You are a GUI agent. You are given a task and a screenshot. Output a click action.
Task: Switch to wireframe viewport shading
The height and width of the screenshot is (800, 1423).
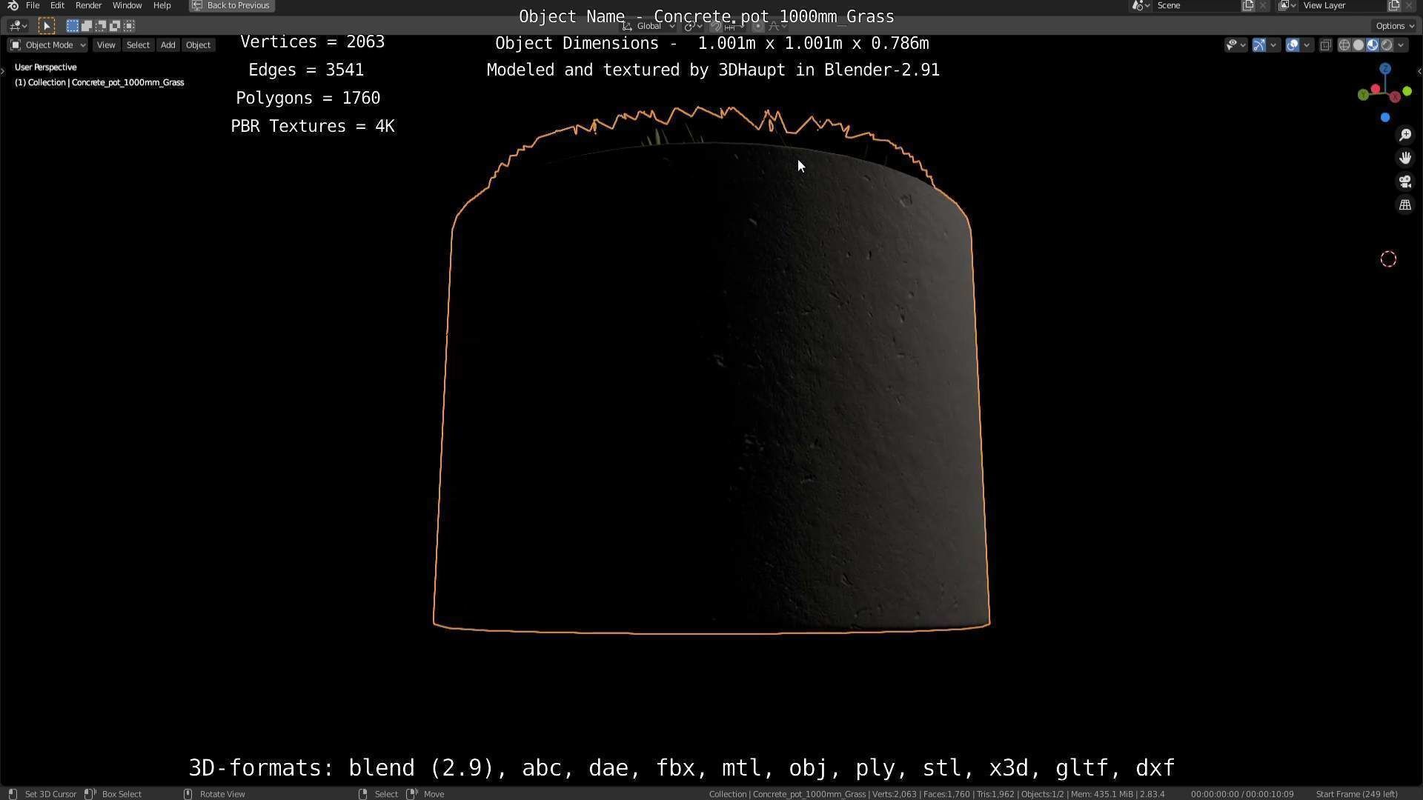coord(1344,45)
